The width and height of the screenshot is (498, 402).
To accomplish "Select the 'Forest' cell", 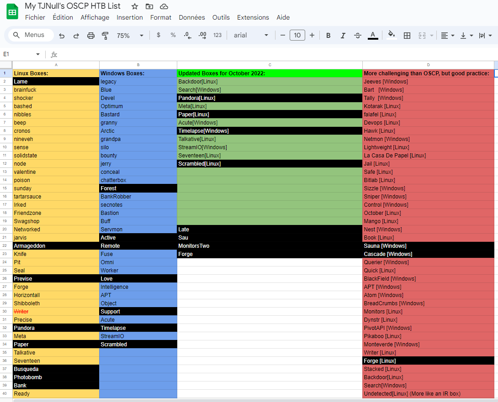I will tap(138, 188).
